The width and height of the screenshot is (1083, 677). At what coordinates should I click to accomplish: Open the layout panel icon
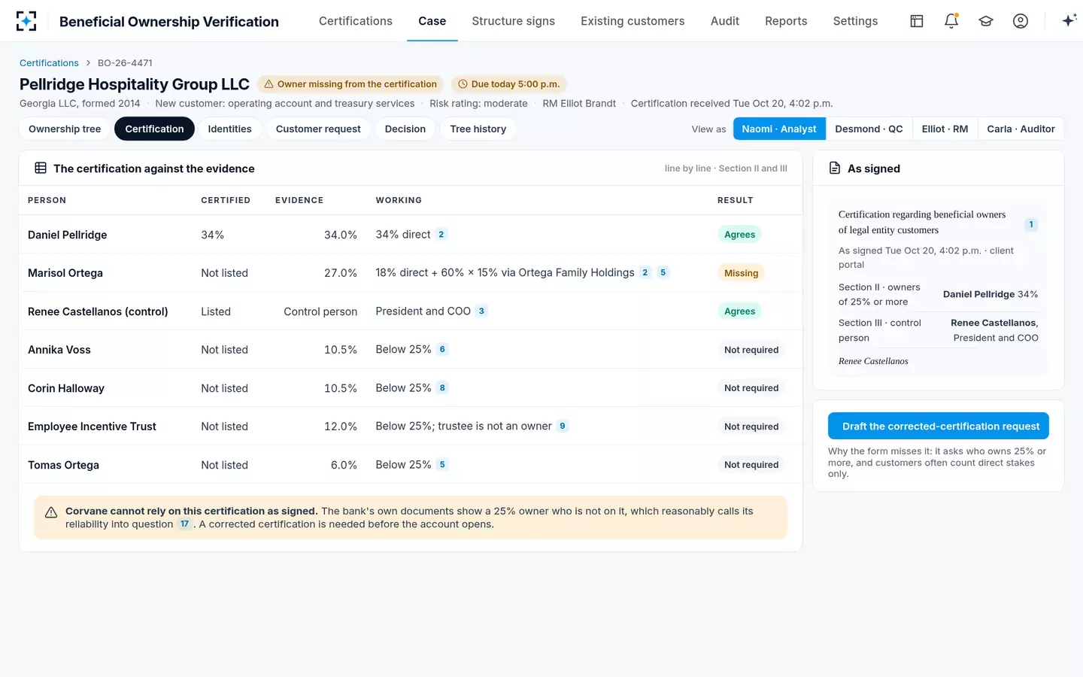[x=917, y=21]
